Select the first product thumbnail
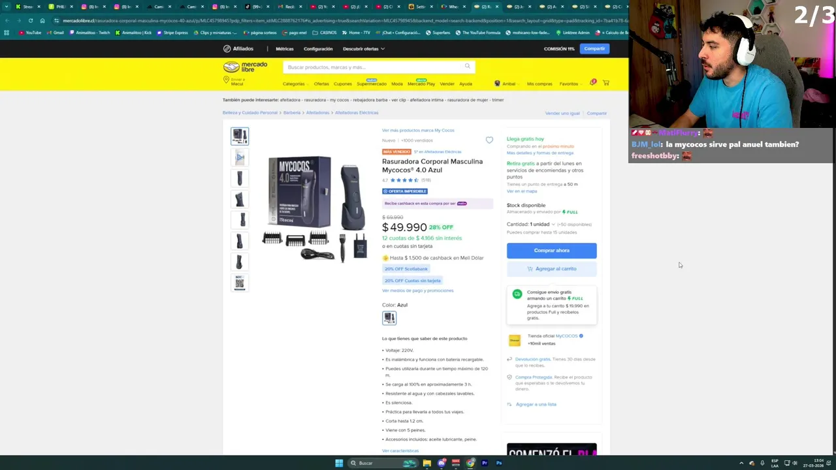The height and width of the screenshot is (470, 836). point(240,136)
